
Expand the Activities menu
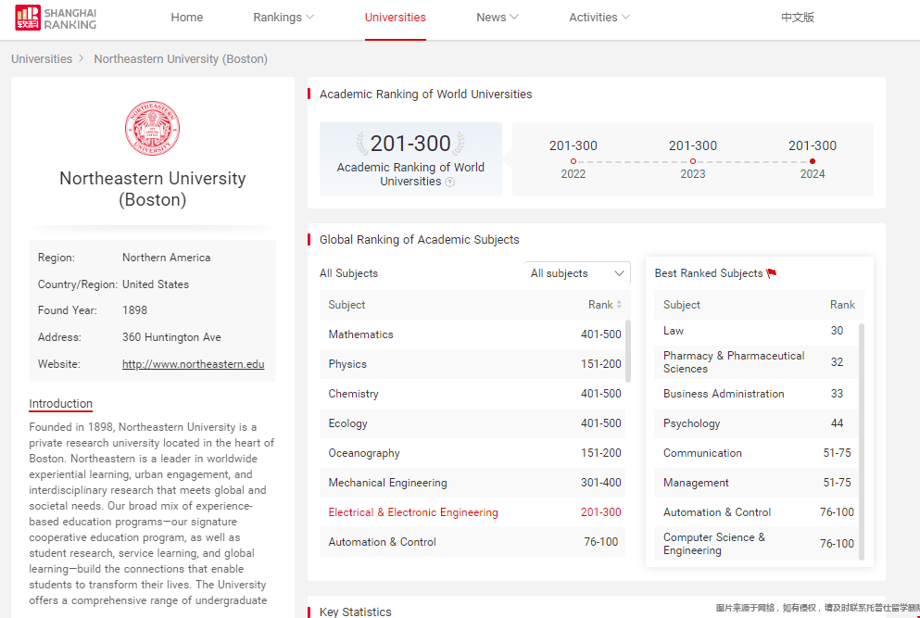click(x=599, y=18)
